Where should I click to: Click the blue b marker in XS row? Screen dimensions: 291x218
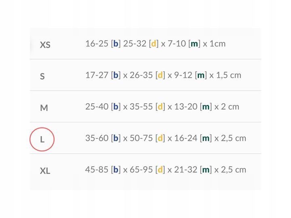[116, 44]
